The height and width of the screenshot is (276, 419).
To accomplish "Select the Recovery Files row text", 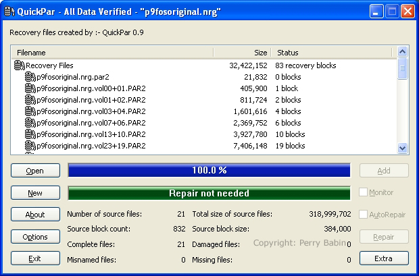I will click(x=49, y=65).
